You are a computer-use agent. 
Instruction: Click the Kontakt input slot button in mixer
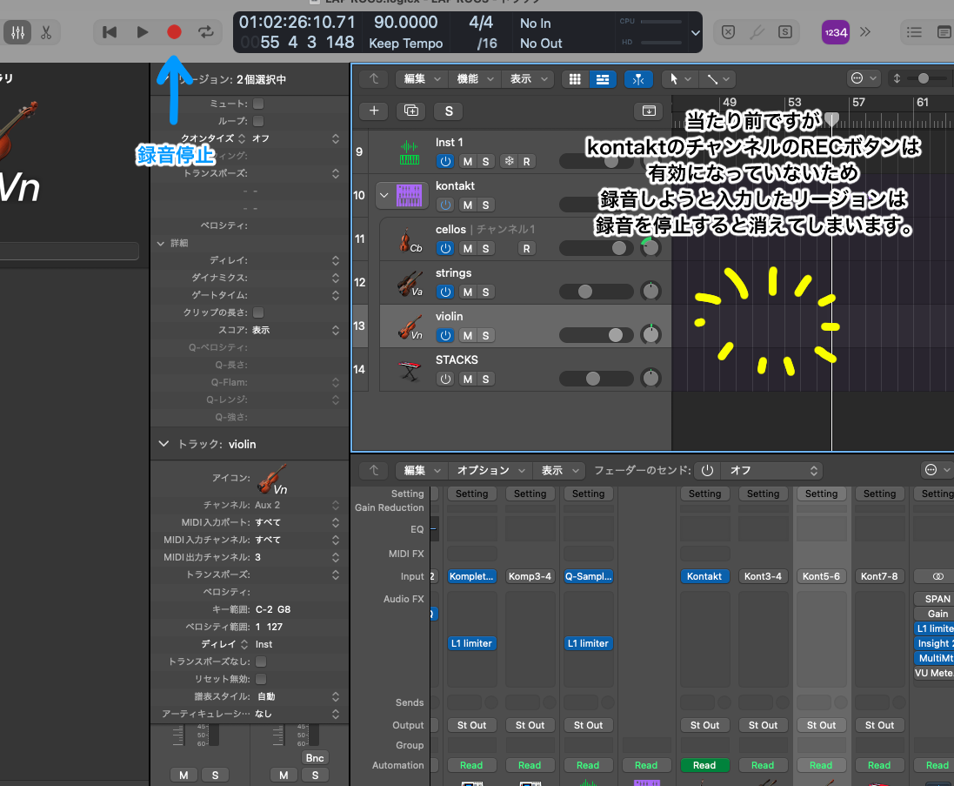(x=704, y=576)
